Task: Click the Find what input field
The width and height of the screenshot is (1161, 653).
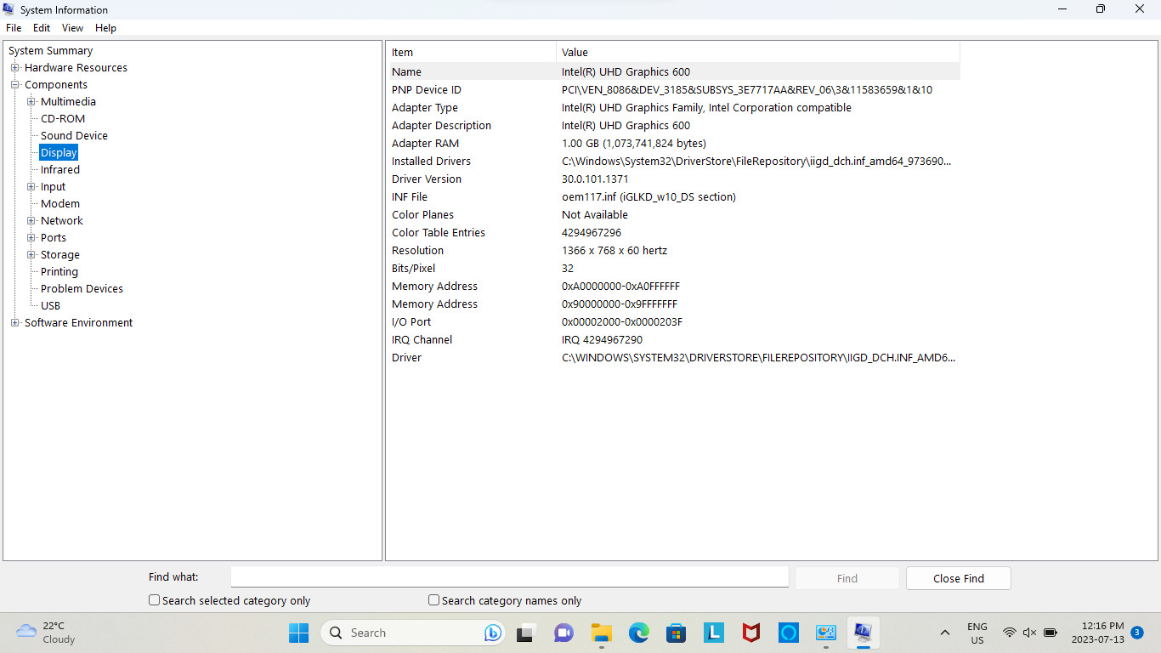Action: click(x=510, y=576)
